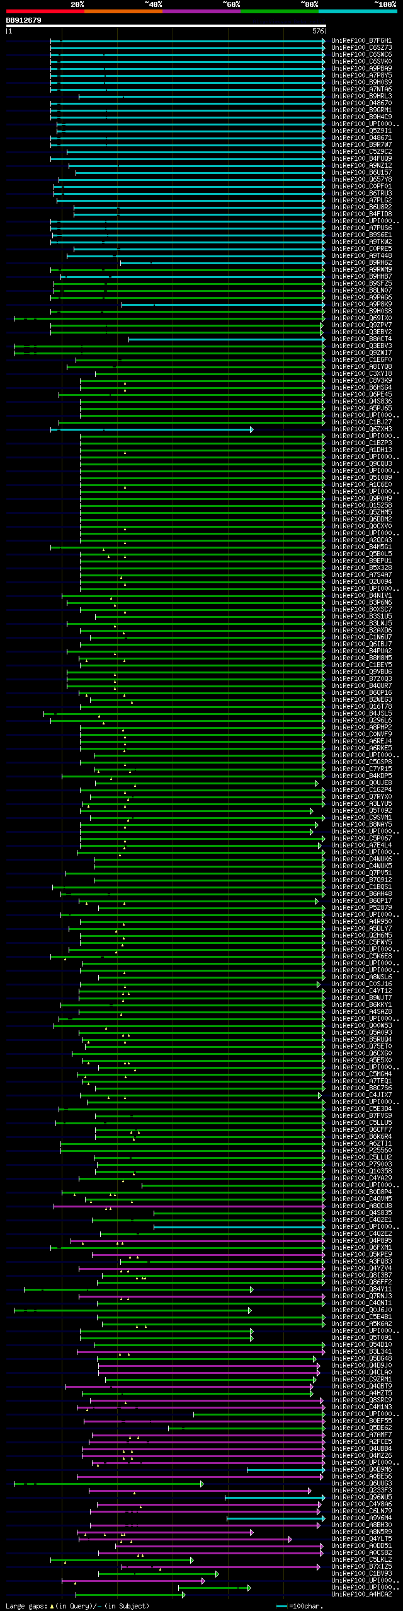Select the query name BB912679
This screenshot has width=403, height=1611.
(x=24, y=21)
